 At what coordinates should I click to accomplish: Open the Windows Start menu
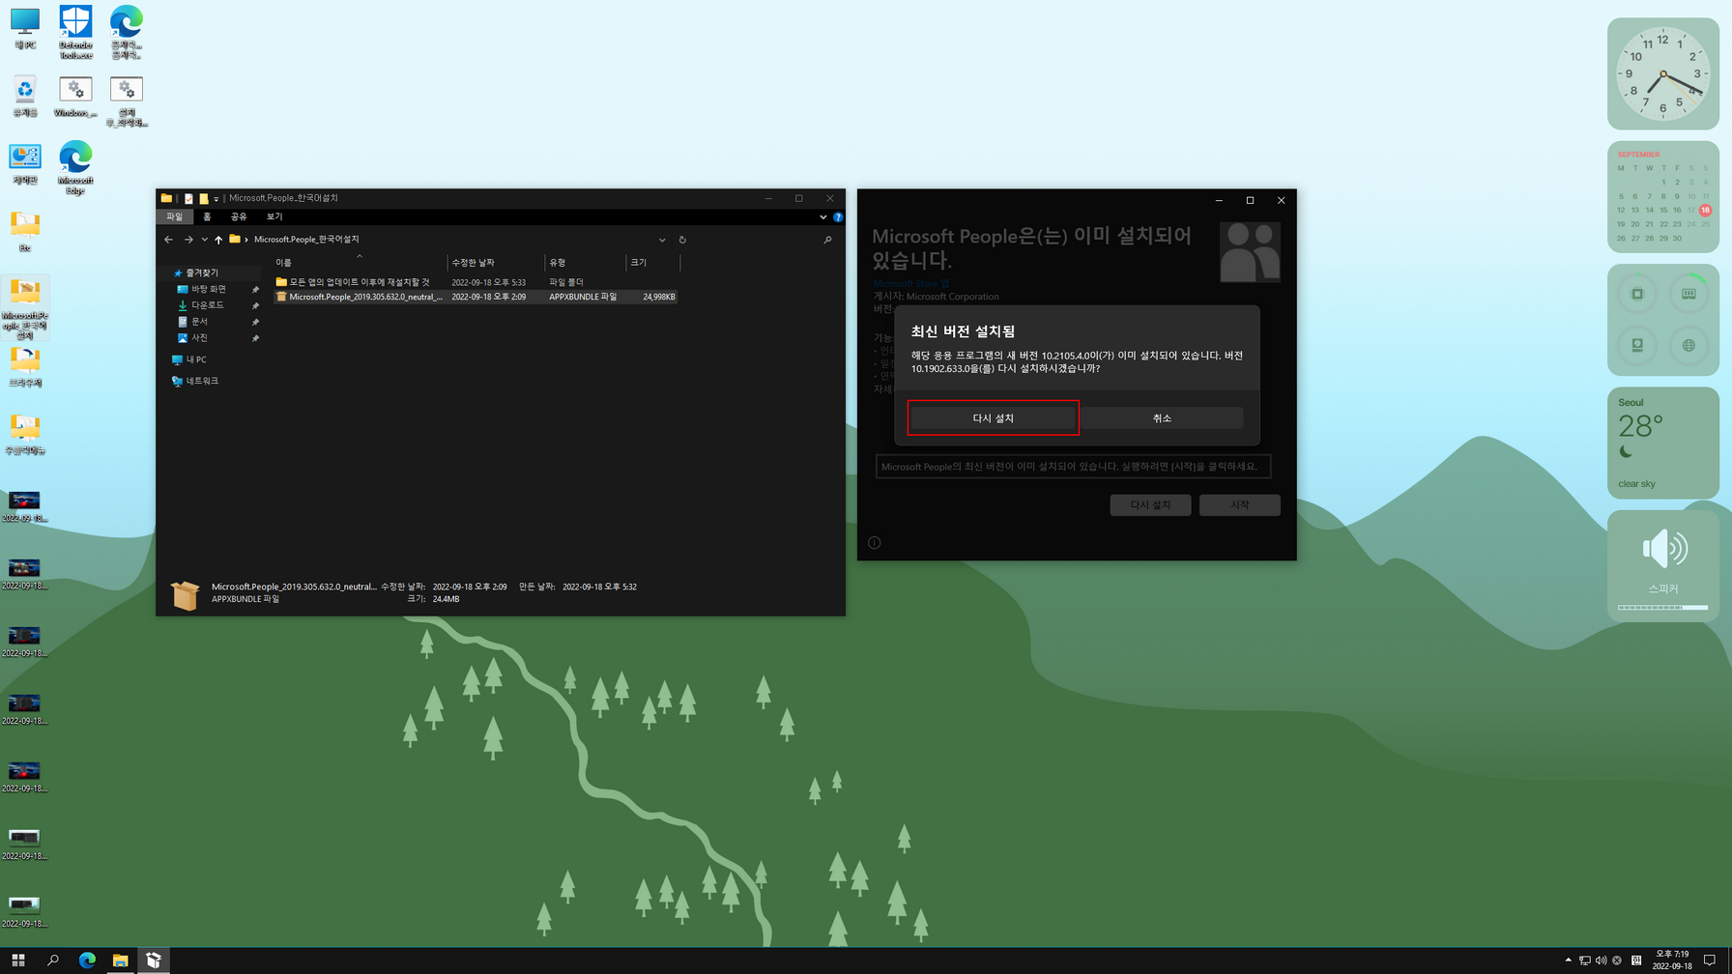click(x=17, y=960)
